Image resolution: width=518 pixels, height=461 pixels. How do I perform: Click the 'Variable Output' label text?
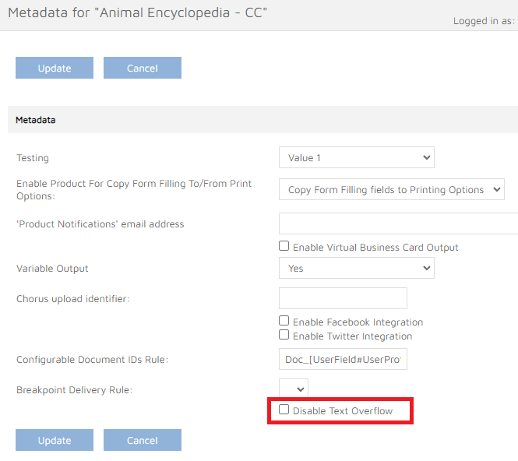pos(53,269)
